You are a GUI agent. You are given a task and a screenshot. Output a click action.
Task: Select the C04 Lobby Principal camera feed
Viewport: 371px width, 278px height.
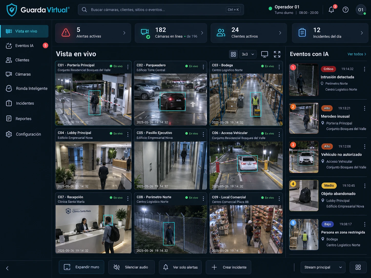[93, 165]
